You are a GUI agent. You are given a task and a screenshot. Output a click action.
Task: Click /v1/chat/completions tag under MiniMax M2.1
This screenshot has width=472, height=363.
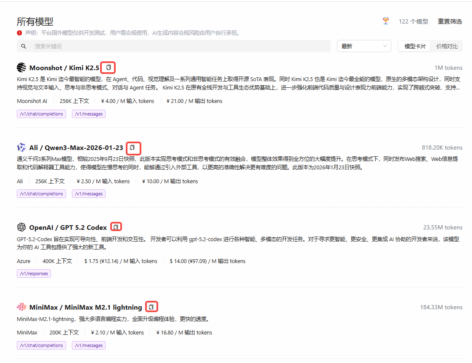(x=41, y=345)
